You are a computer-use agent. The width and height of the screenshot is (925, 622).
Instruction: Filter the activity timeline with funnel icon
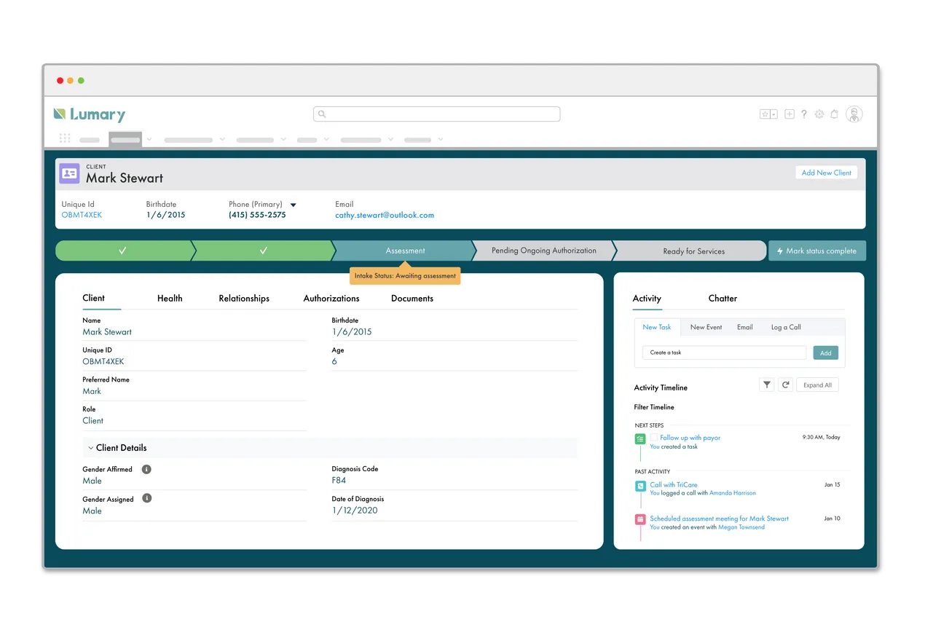click(767, 385)
